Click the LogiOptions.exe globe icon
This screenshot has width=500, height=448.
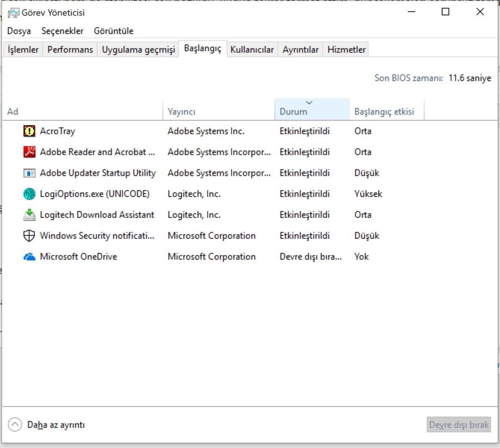pos(29,194)
